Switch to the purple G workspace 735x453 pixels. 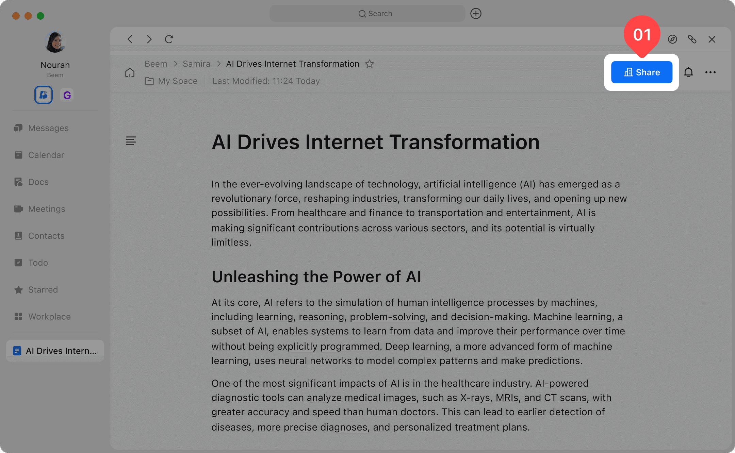(67, 95)
